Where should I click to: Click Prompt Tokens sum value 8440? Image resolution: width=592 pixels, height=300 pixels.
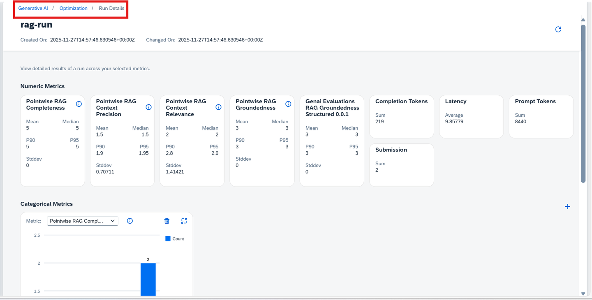click(x=520, y=122)
